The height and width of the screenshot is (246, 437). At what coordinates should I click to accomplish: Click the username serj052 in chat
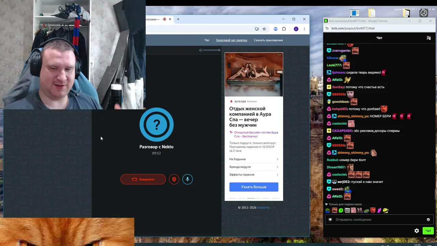(x=343, y=182)
